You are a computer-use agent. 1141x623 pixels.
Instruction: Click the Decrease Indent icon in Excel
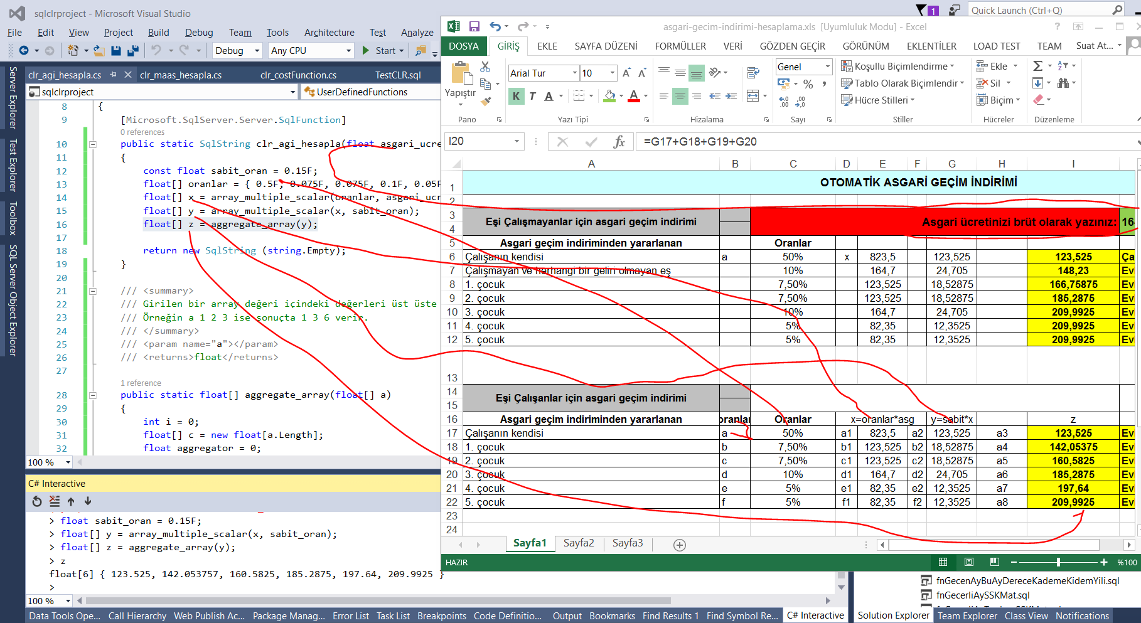click(x=715, y=96)
